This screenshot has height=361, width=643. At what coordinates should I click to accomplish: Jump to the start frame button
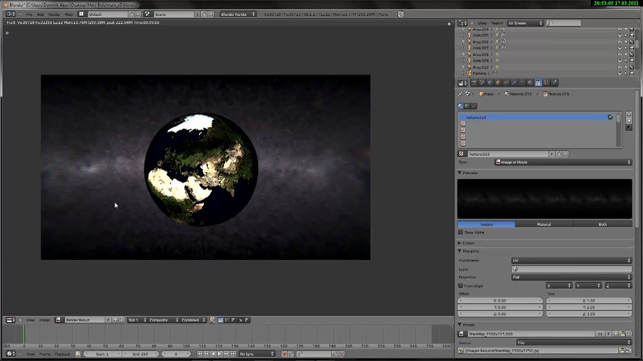[199, 353]
